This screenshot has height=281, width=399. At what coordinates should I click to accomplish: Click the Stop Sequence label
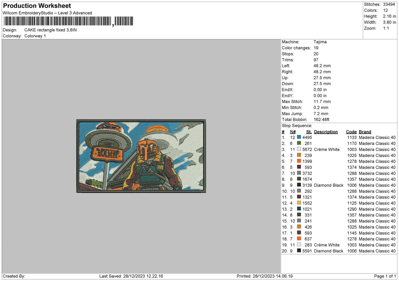tap(297, 126)
